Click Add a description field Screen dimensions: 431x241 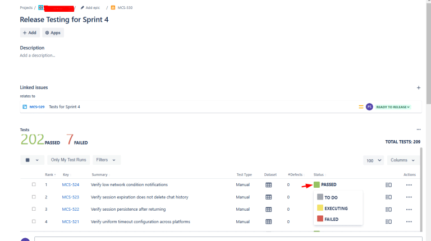[38, 55]
